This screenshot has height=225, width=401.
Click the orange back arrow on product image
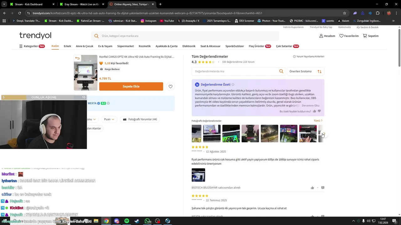(x=77, y=58)
